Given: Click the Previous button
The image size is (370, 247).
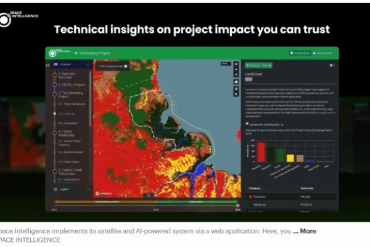Looking at the screenshot, I should click(252, 65).
